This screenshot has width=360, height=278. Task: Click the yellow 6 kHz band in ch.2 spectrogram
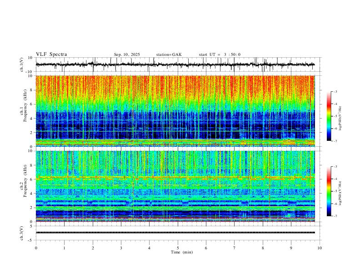point(175,178)
